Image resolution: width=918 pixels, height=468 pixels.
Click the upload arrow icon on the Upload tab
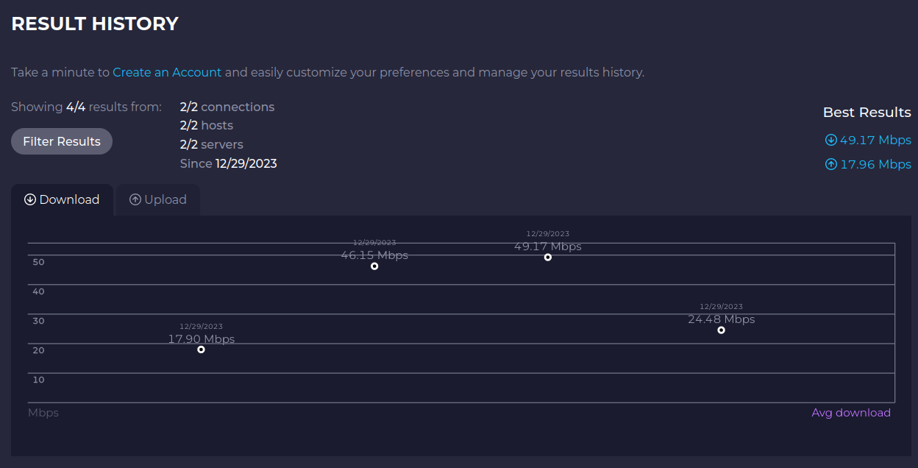tap(135, 199)
